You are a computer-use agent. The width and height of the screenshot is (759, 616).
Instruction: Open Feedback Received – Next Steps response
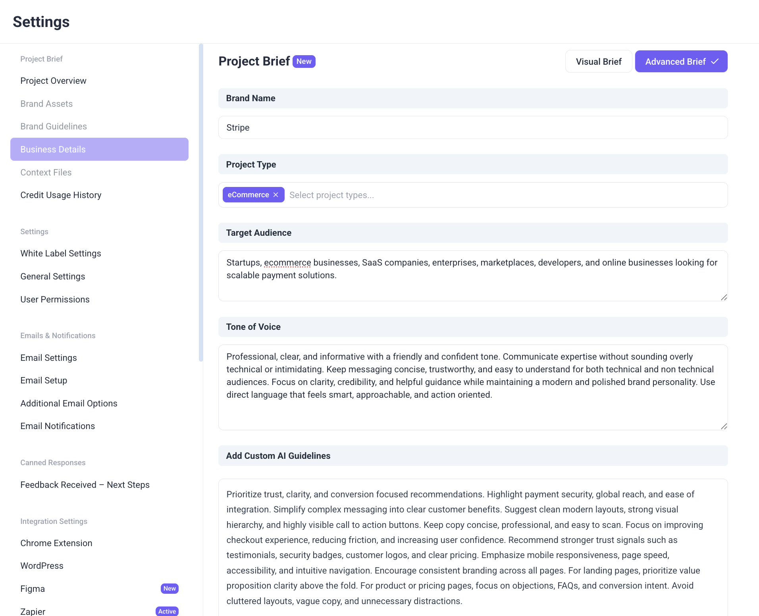click(85, 485)
